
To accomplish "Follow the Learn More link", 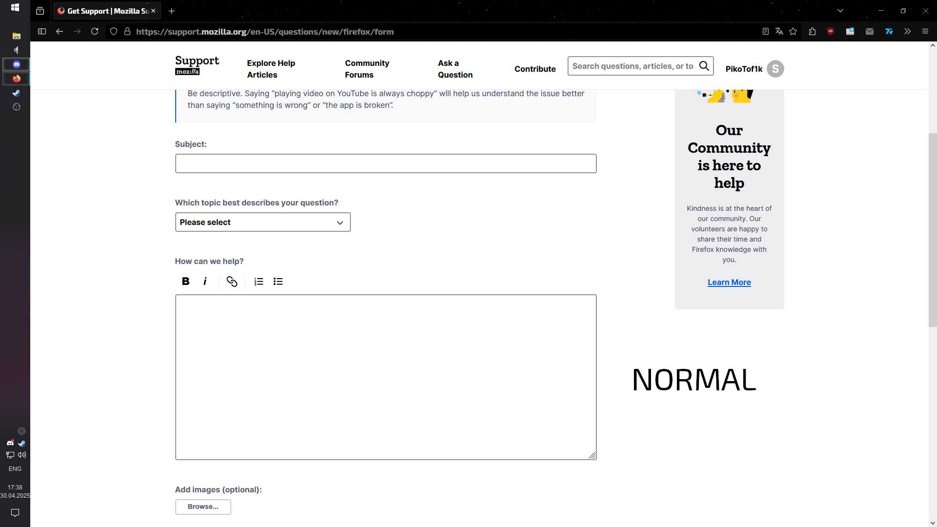I will pyautogui.click(x=729, y=282).
